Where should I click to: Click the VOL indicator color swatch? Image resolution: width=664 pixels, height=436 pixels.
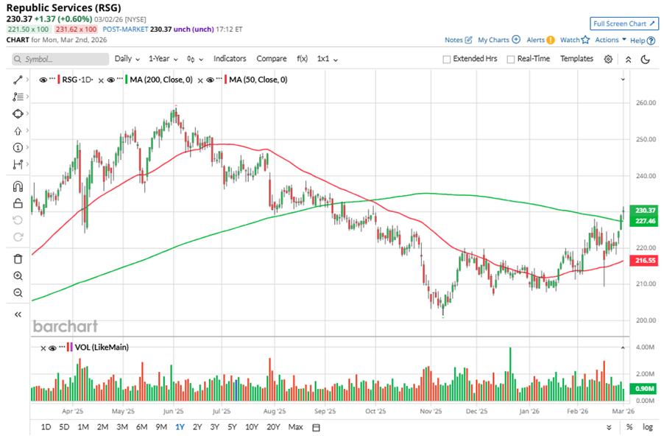click(70, 348)
